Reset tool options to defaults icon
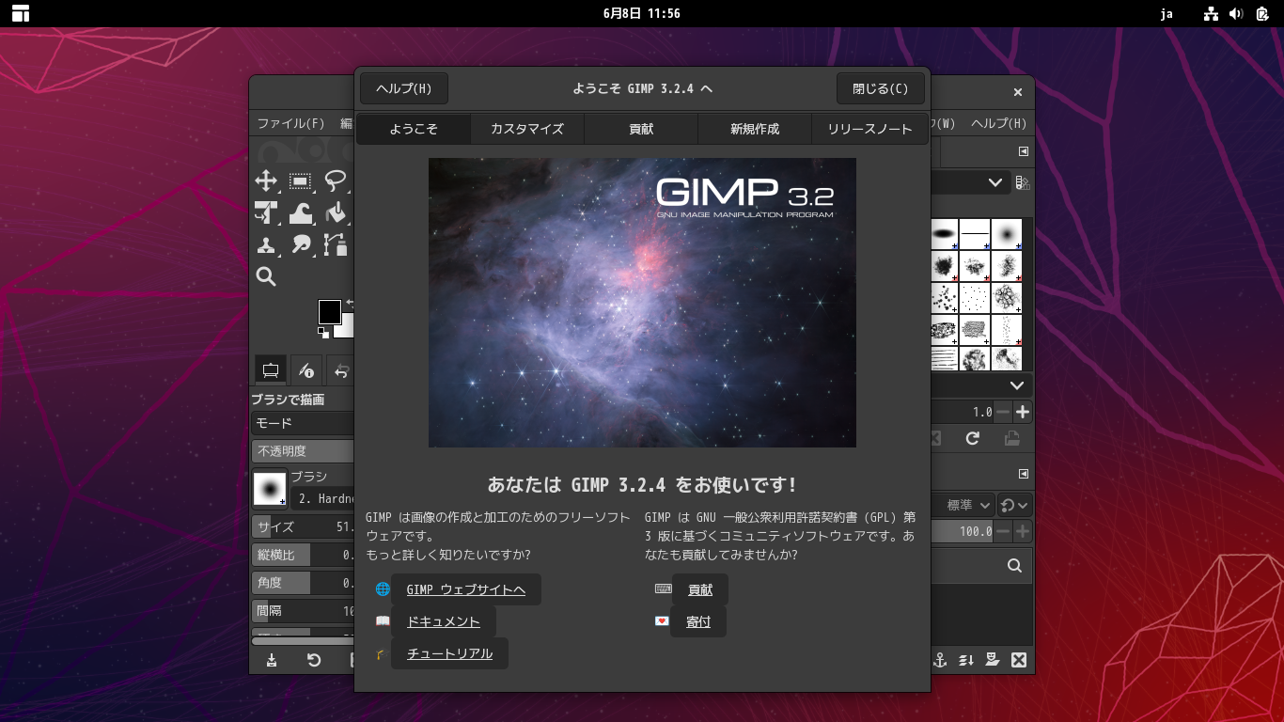Screen dimensions: 1284x722 pyautogui.click(x=314, y=660)
